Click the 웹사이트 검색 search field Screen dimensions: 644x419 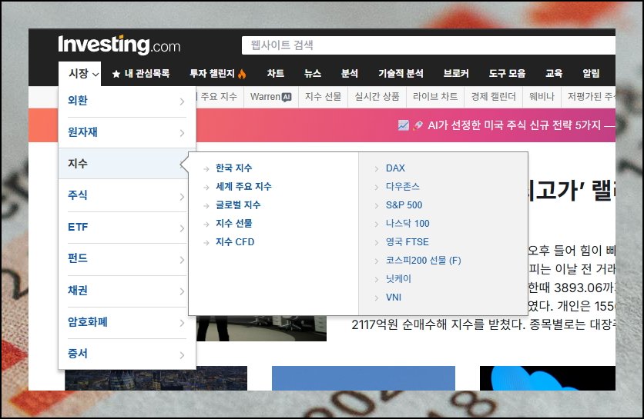click(x=428, y=45)
